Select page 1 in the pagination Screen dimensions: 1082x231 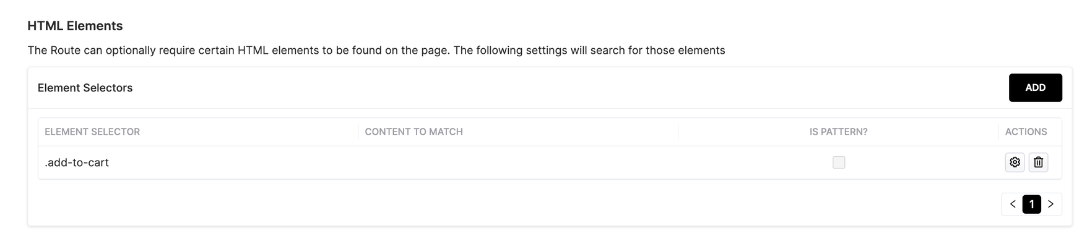[1031, 204]
